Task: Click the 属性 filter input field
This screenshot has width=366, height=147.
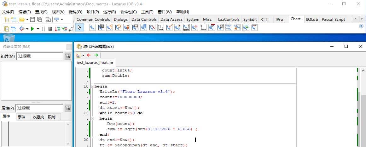Action: 39,108
